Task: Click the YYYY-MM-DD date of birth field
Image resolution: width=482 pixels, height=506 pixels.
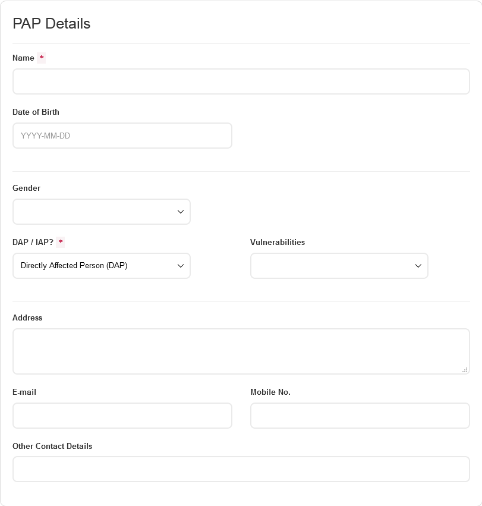Action: coord(122,136)
